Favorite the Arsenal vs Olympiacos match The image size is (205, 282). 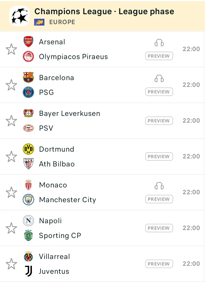(11, 49)
